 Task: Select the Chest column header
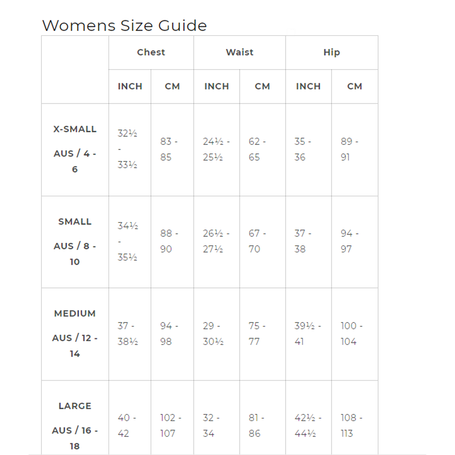coord(151,53)
